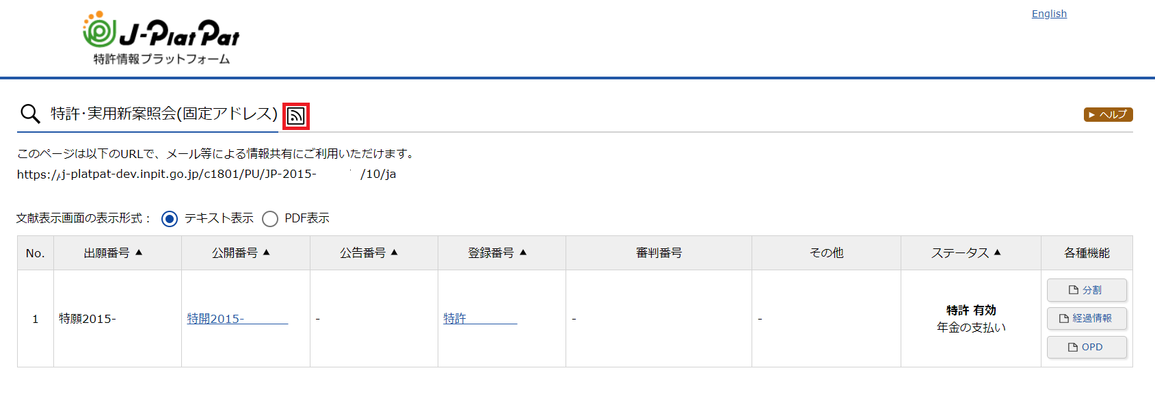Sort by 公告番号 column arrow

pos(395,252)
